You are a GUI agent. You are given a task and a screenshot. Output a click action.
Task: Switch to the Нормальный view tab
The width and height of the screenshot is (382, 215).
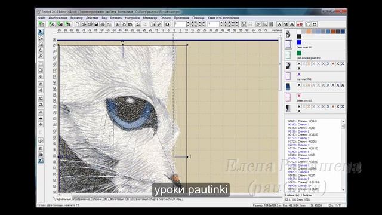pyautogui.click(x=63, y=199)
